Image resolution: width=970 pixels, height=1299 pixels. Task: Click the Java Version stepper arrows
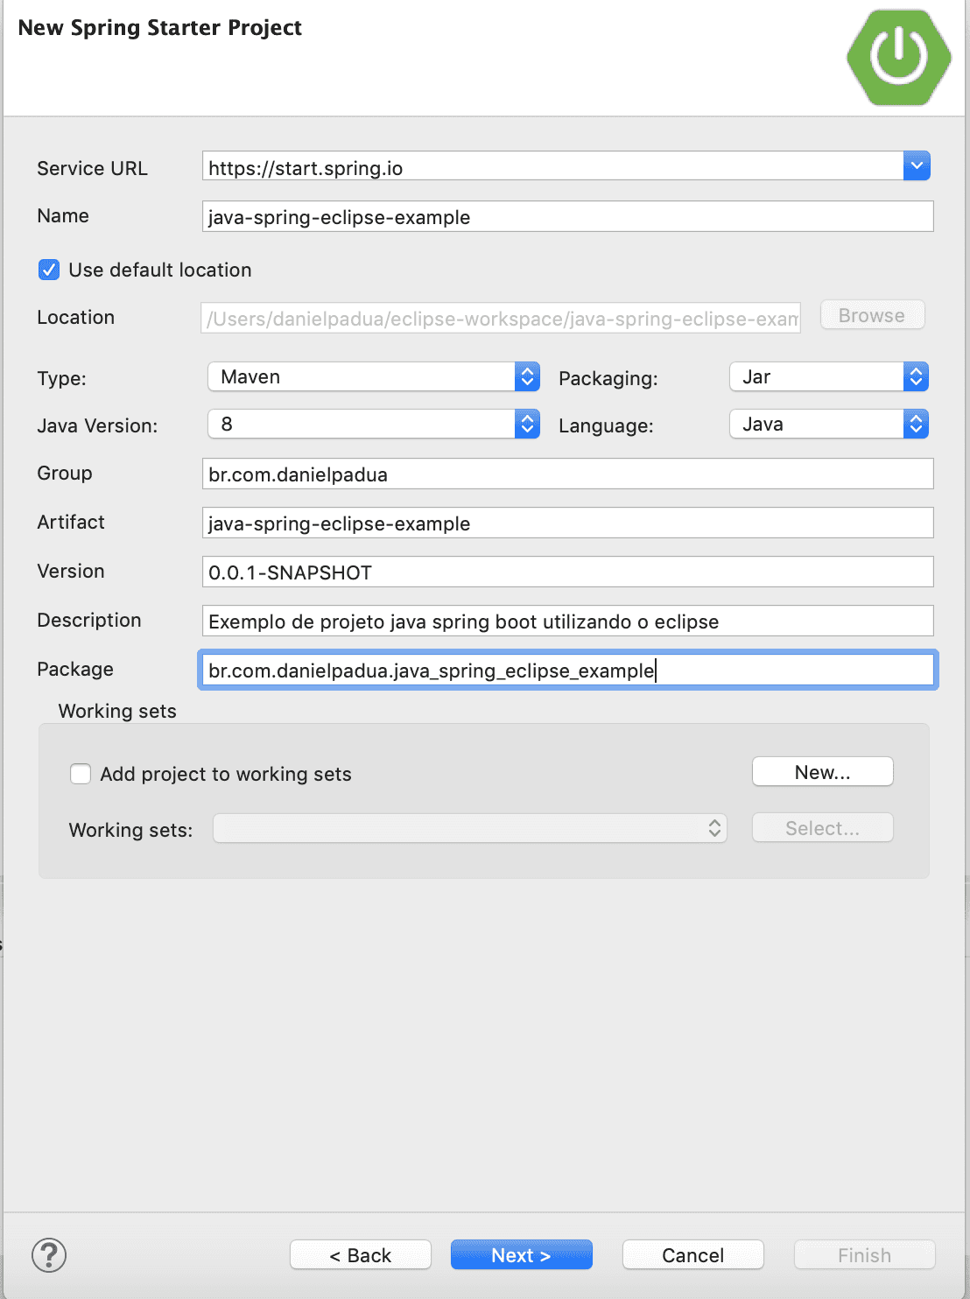526,424
